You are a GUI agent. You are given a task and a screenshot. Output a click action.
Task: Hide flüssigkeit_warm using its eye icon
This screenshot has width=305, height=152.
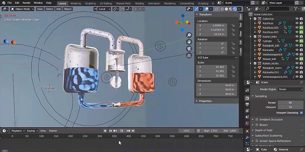click(297, 68)
